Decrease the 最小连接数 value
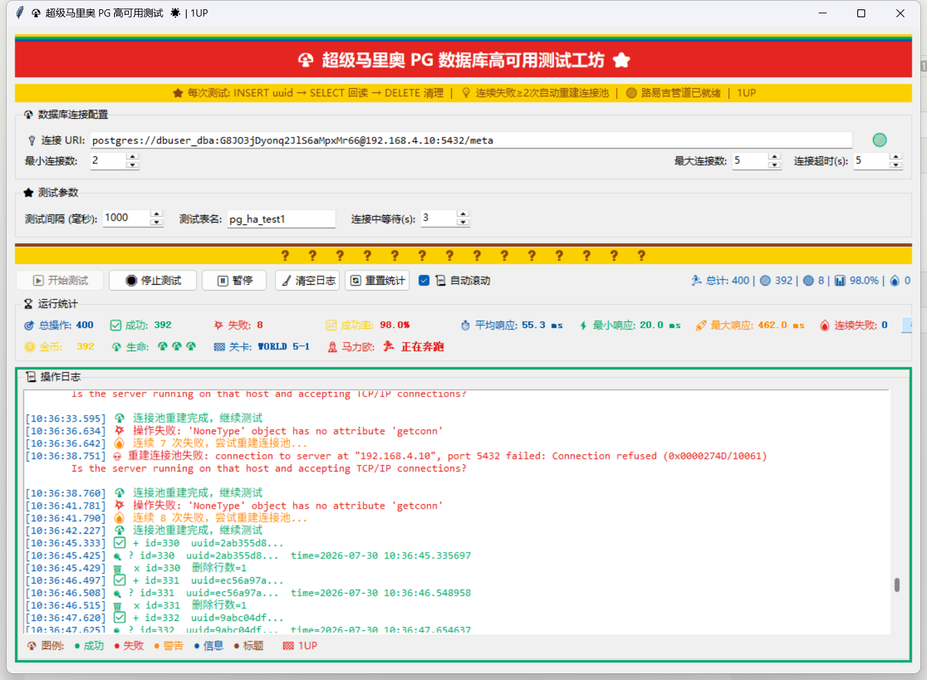Screen dimensions: 927x680 (x=132, y=165)
